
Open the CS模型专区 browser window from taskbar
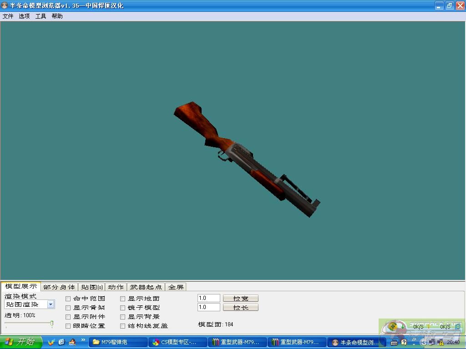(177, 342)
